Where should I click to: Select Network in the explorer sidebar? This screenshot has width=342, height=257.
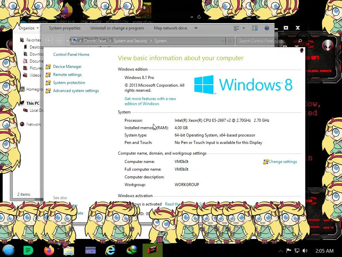click(x=34, y=124)
